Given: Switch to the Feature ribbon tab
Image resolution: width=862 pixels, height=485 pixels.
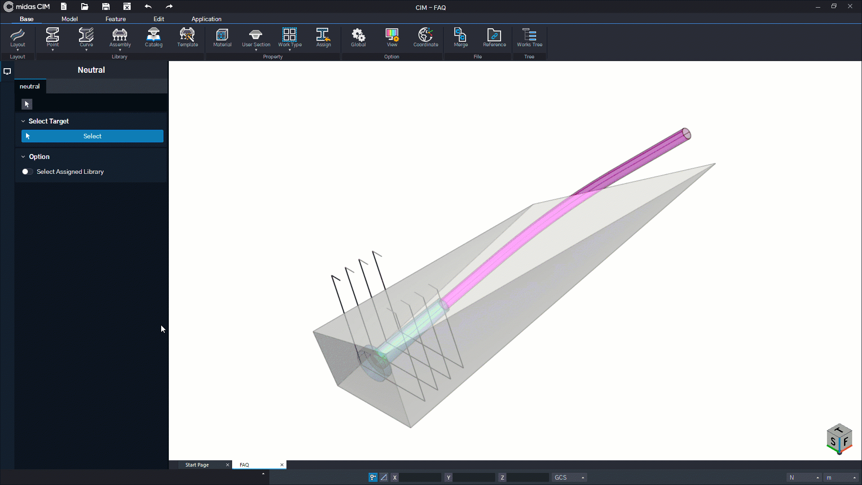Looking at the screenshot, I should [115, 19].
